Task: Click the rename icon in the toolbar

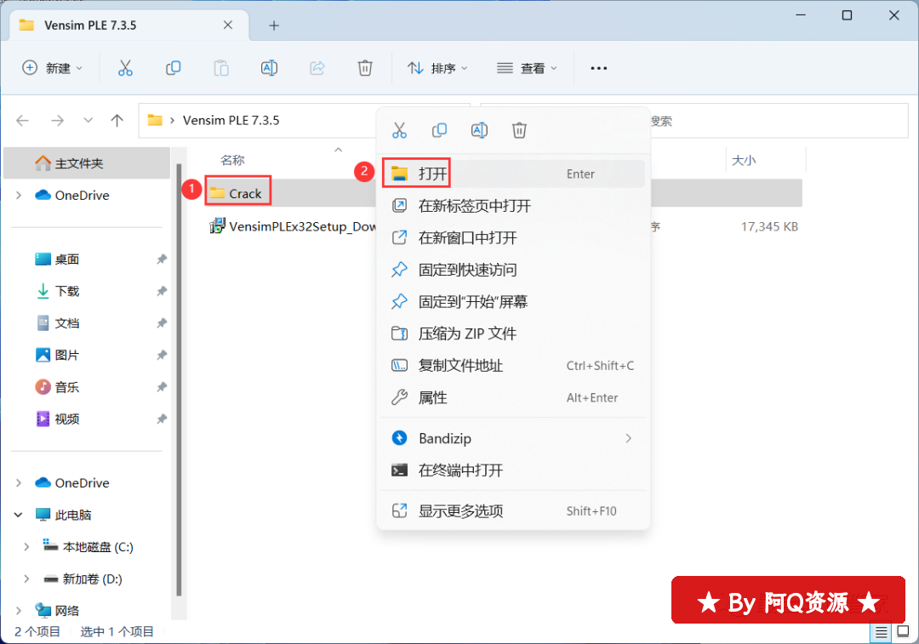Action: coord(269,68)
